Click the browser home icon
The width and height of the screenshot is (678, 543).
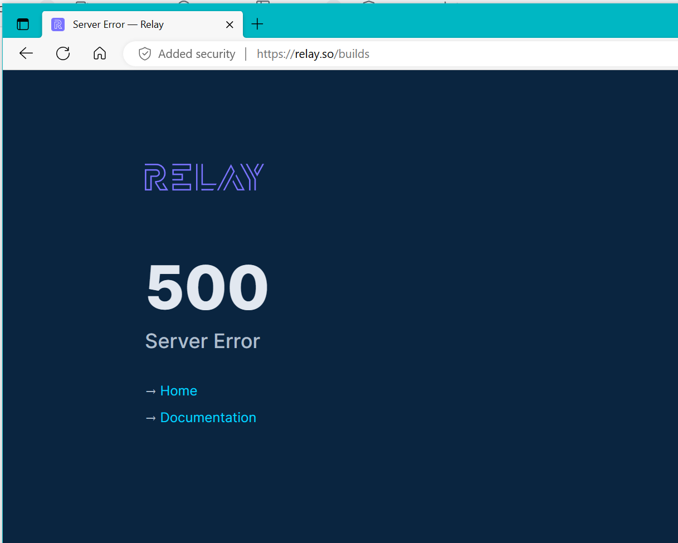[99, 53]
